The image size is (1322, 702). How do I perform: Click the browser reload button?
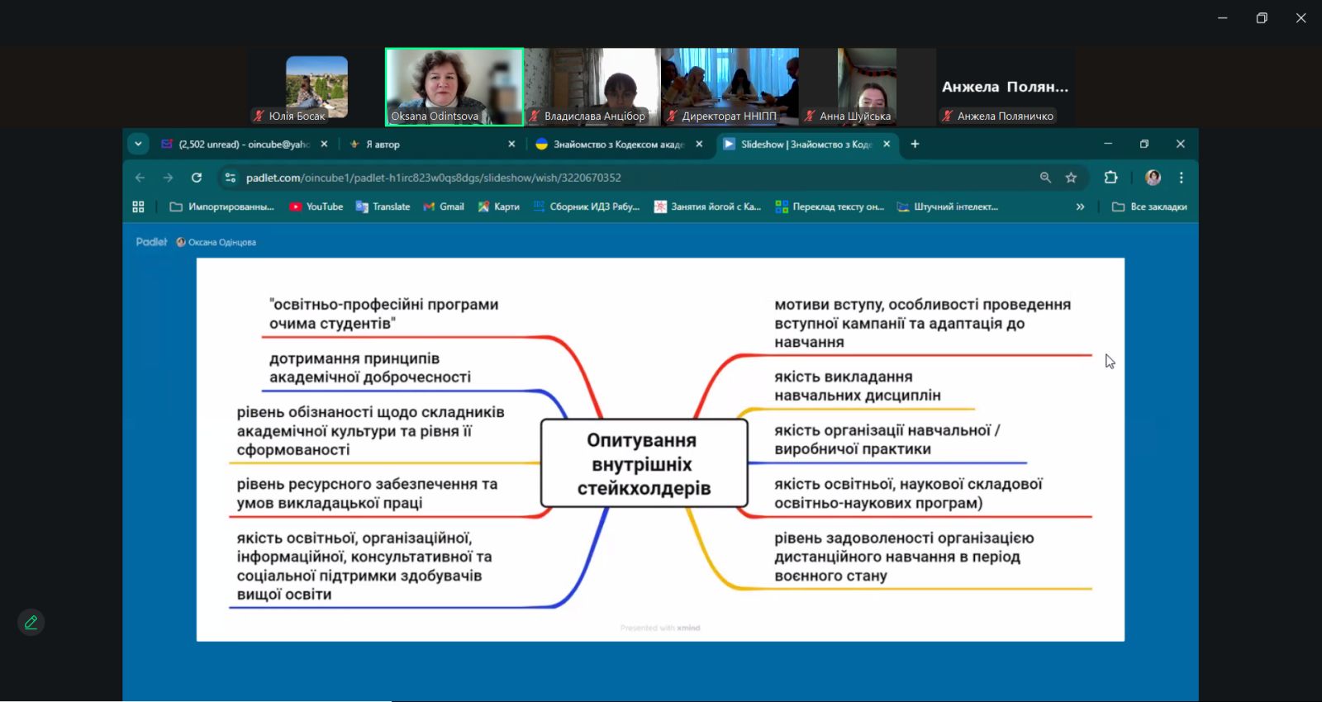point(197,178)
